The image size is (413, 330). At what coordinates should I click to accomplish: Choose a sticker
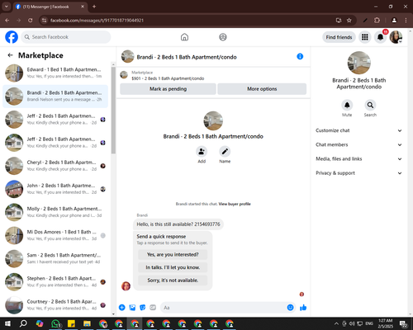pos(143,308)
